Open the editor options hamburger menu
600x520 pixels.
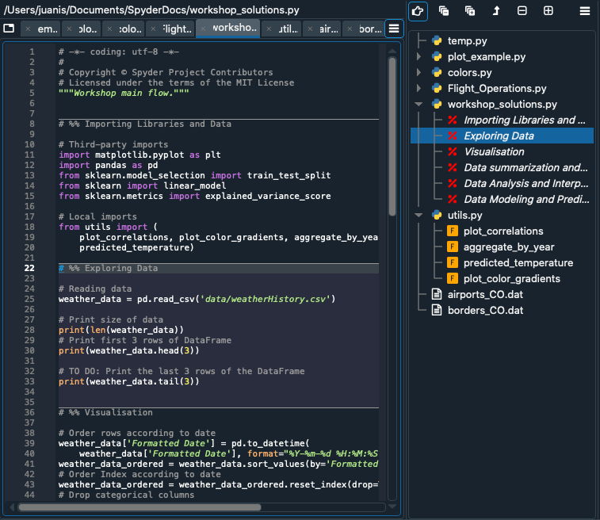click(x=394, y=29)
